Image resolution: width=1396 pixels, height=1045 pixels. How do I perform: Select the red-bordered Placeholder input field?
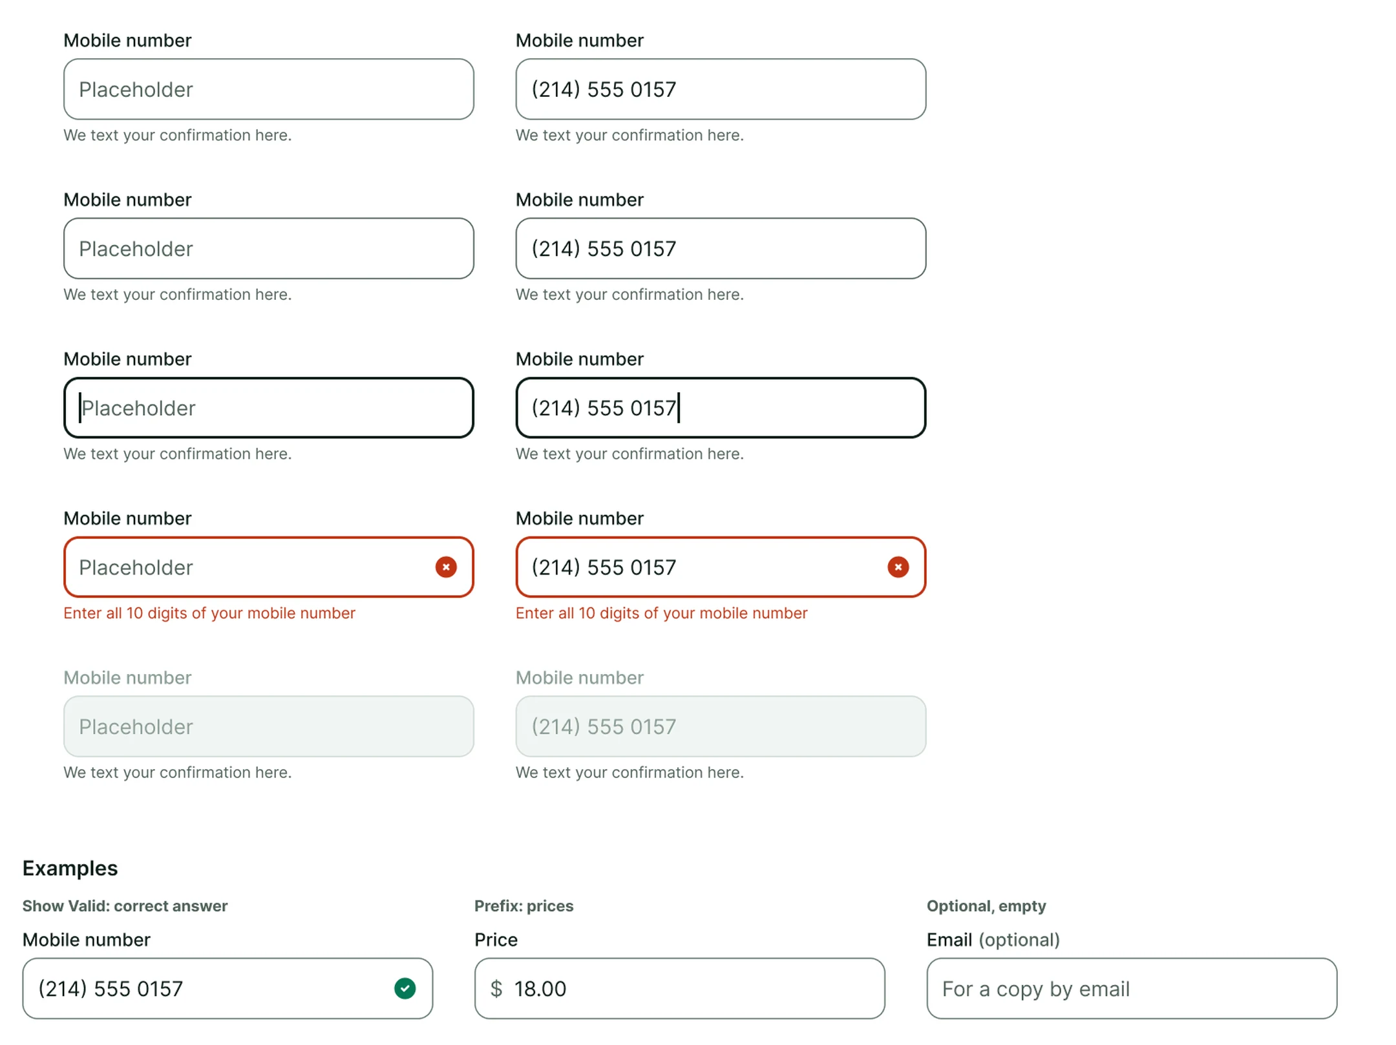pyautogui.click(x=268, y=567)
